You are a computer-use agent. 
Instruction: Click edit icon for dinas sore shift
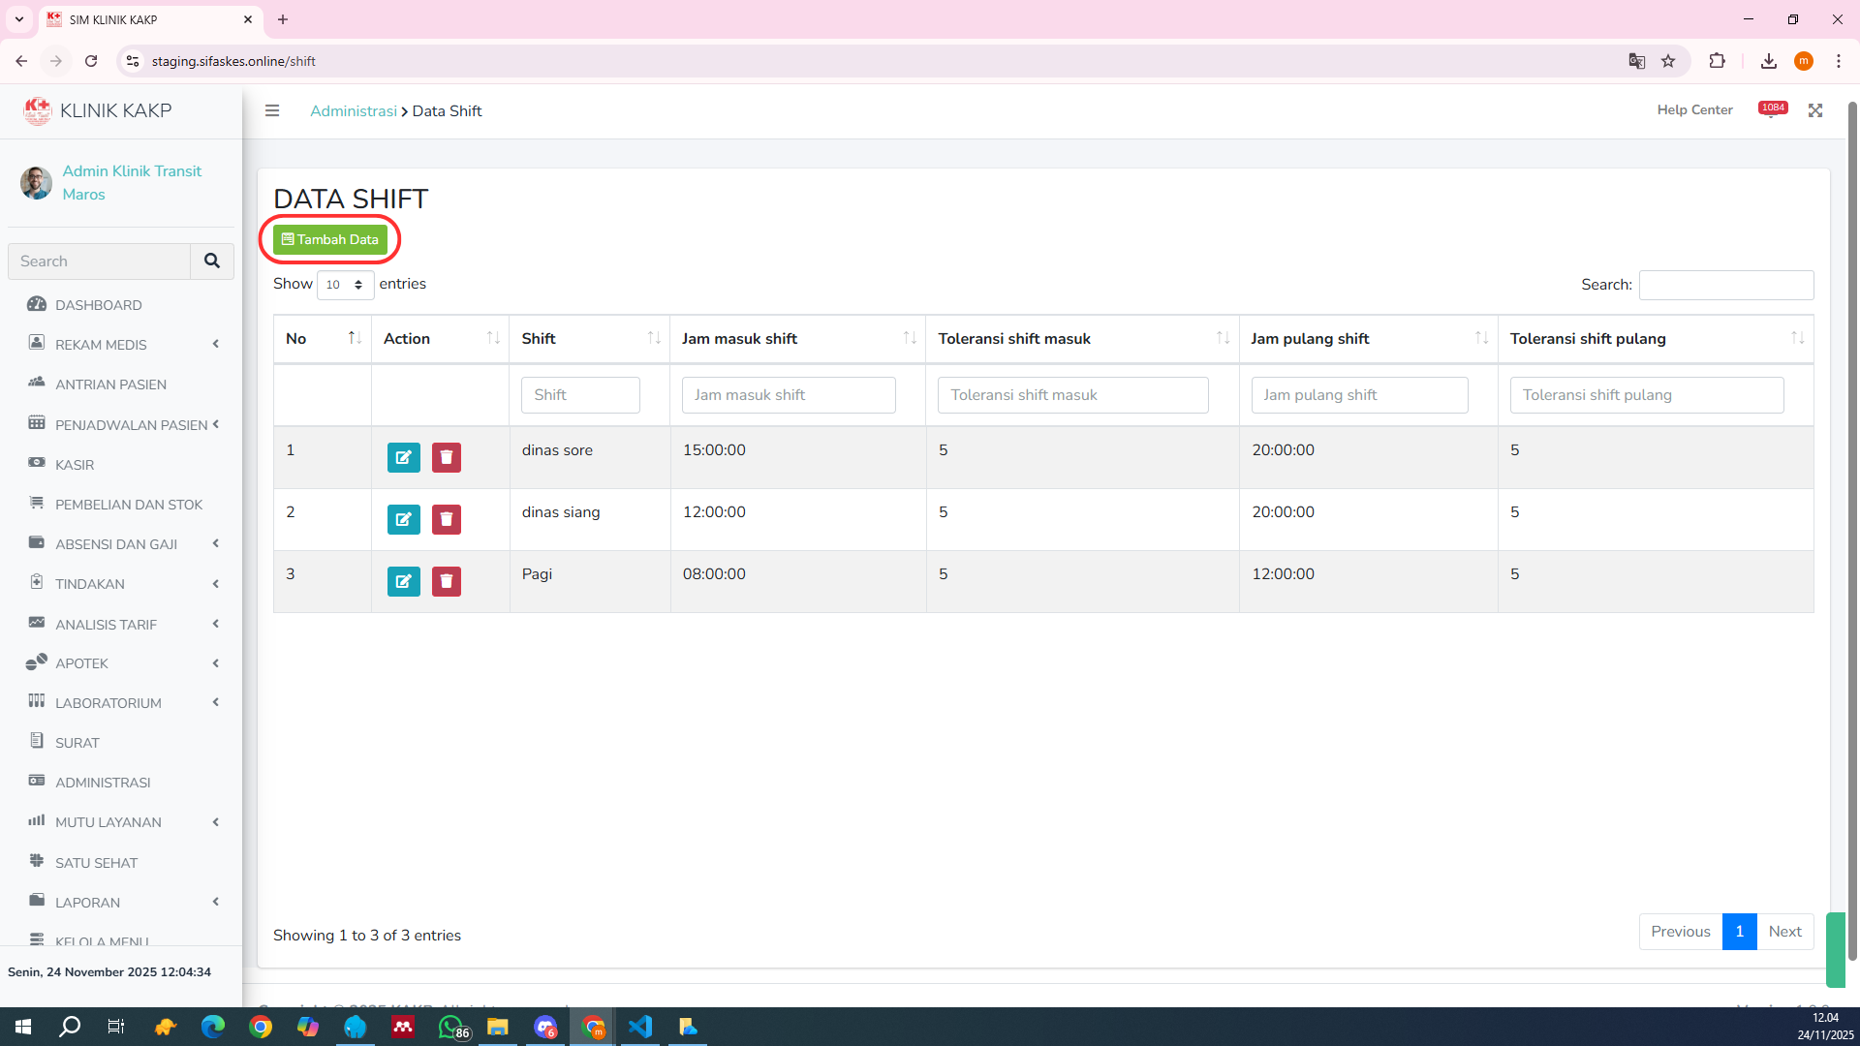(403, 457)
